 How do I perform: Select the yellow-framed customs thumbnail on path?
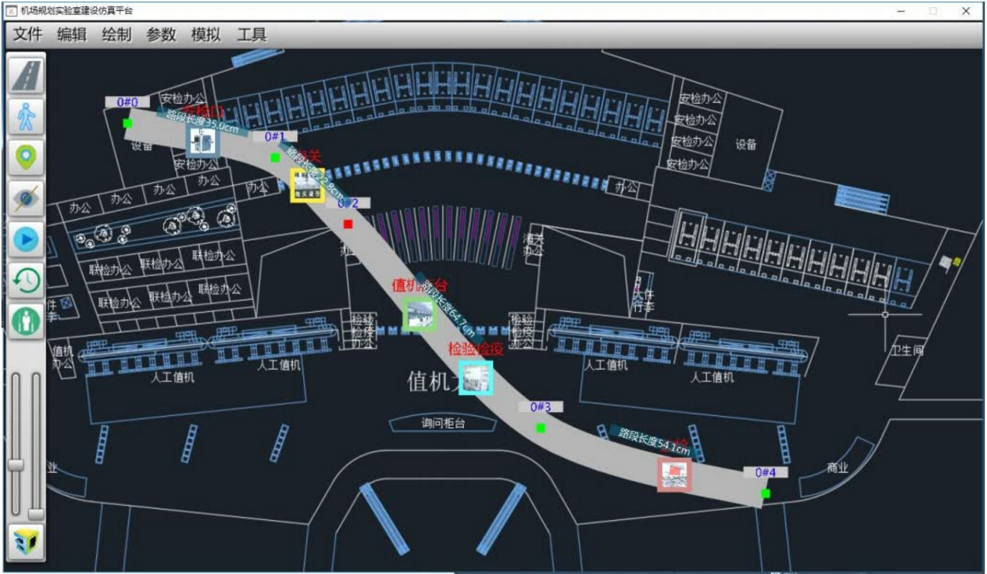307,185
